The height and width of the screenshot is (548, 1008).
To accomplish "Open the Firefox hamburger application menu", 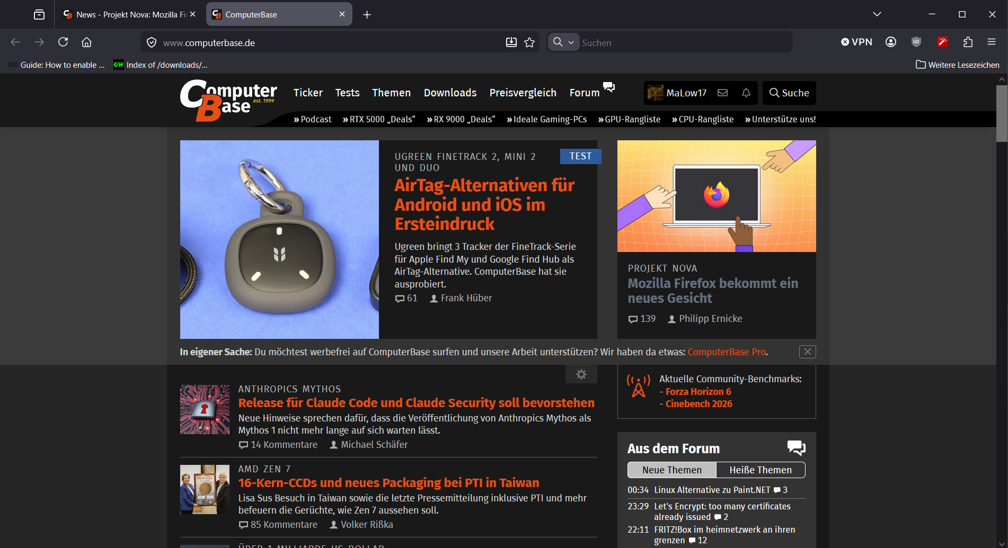I will tap(992, 42).
